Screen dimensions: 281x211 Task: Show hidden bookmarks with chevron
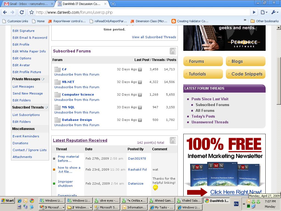click(245, 20)
